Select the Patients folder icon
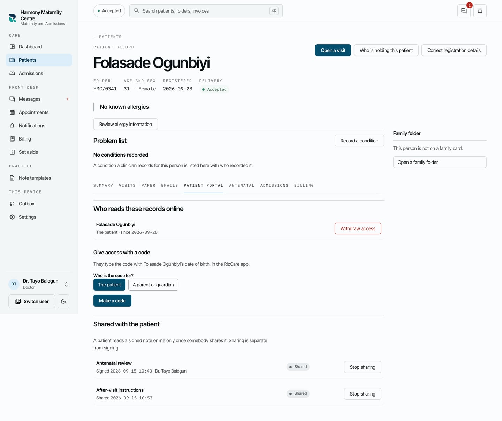Viewport: 502px width, 421px height. [x=12, y=60]
